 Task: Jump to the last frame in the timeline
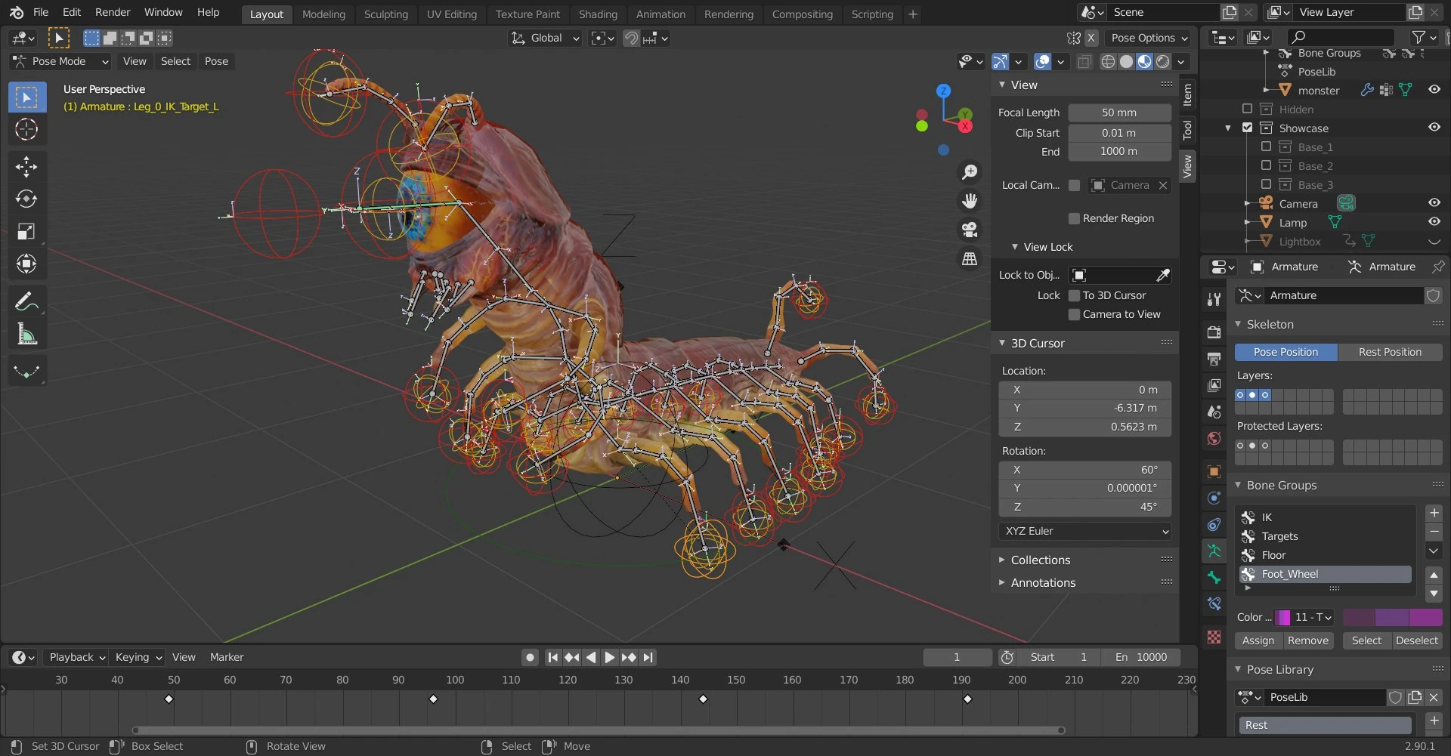click(648, 657)
